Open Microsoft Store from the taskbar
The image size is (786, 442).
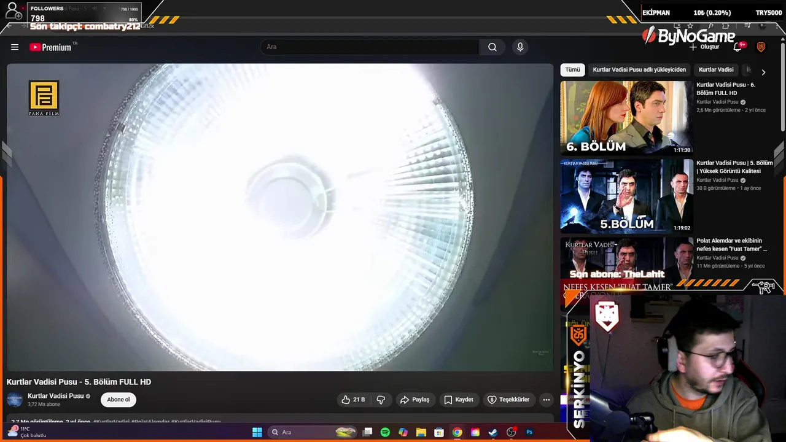point(439,432)
